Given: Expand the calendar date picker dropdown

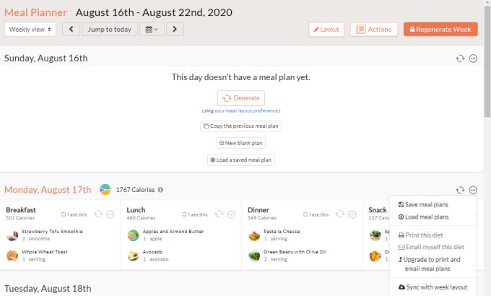Looking at the screenshot, I should [152, 29].
